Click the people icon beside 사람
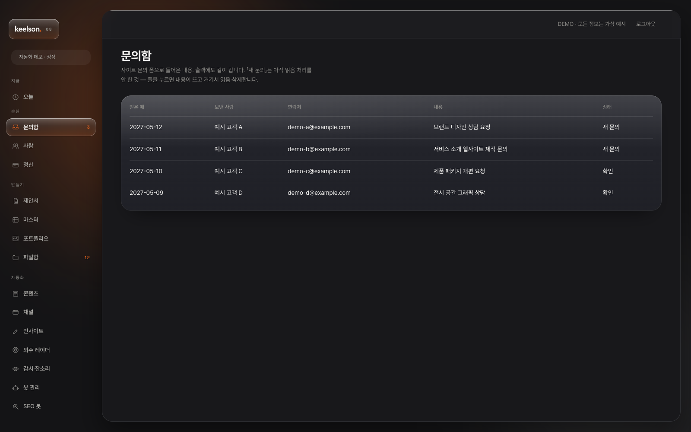Image resolution: width=691 pixels, height=432 pixels. point(16,146)
